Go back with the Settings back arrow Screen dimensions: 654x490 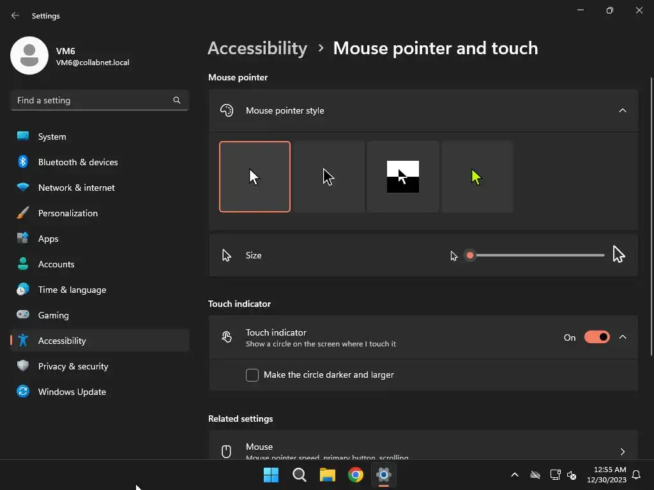(15, 15)
